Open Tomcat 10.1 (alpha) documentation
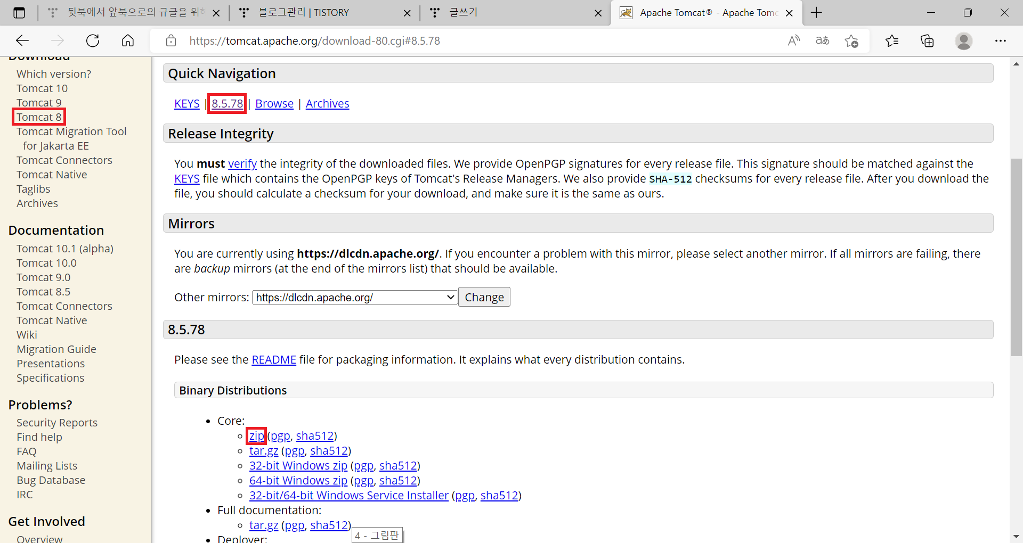 [x=65, y=248]
